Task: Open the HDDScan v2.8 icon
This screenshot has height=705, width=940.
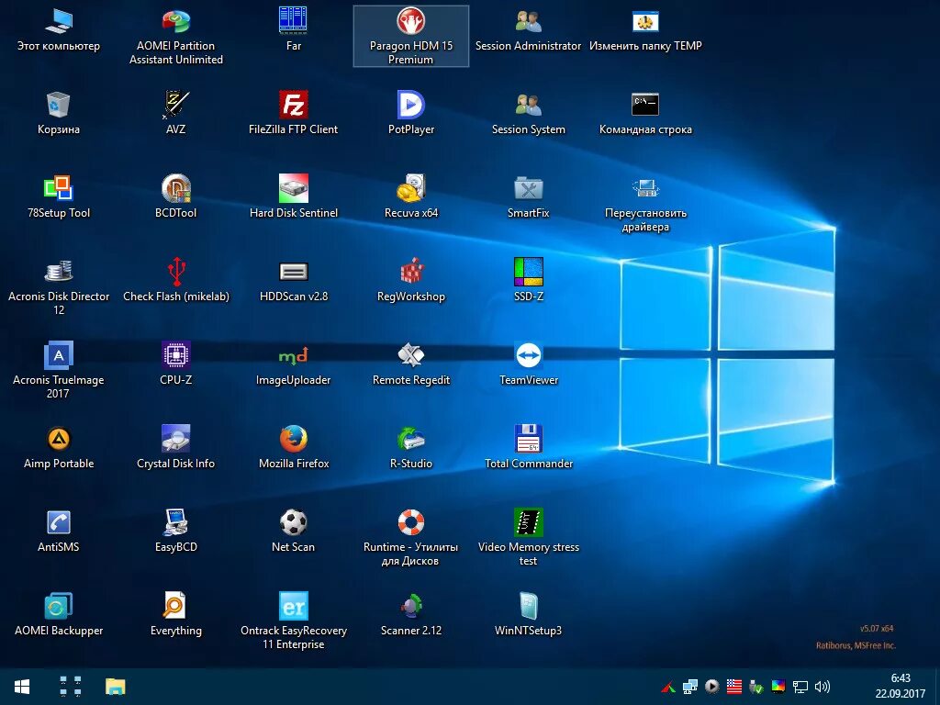Action: coord(293,280)
